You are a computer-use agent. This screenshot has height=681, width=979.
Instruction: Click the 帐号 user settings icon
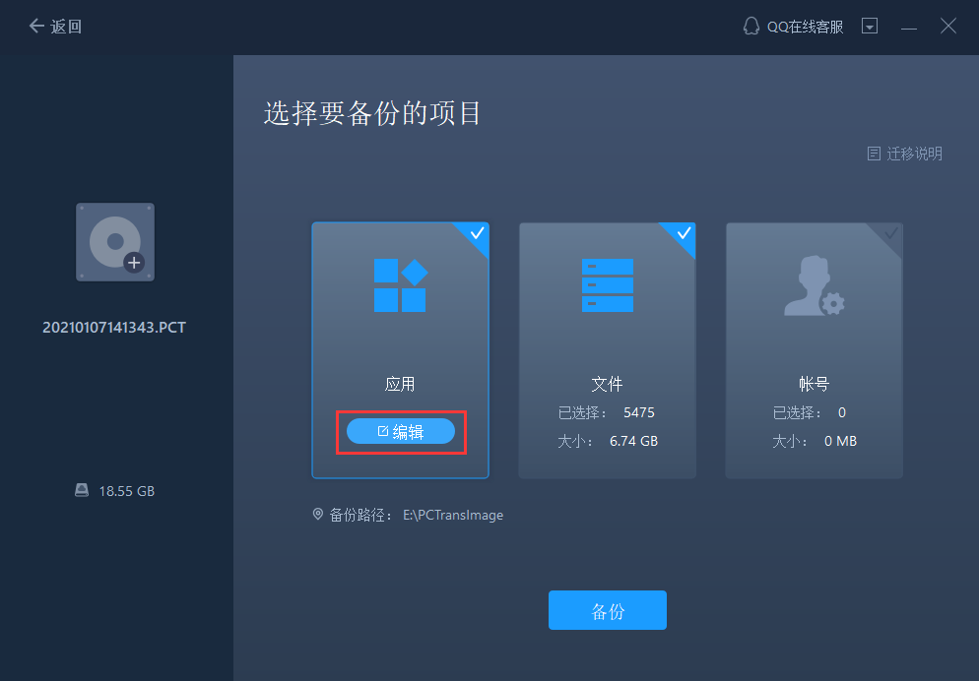pos(815,285)
